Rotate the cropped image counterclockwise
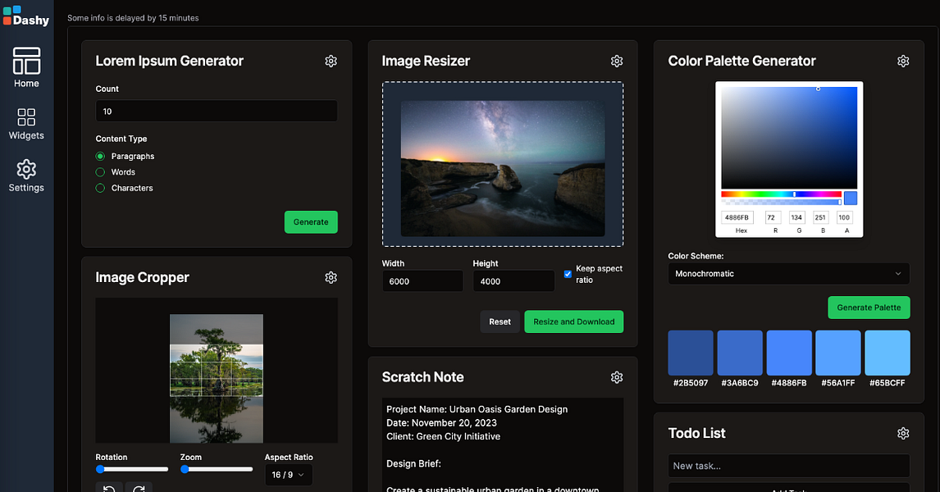The image size is (940, 492). (109, 488)
